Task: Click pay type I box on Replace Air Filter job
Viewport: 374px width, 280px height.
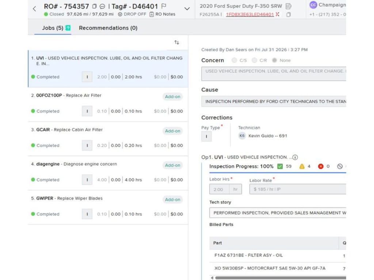Action: click(87, 111)
